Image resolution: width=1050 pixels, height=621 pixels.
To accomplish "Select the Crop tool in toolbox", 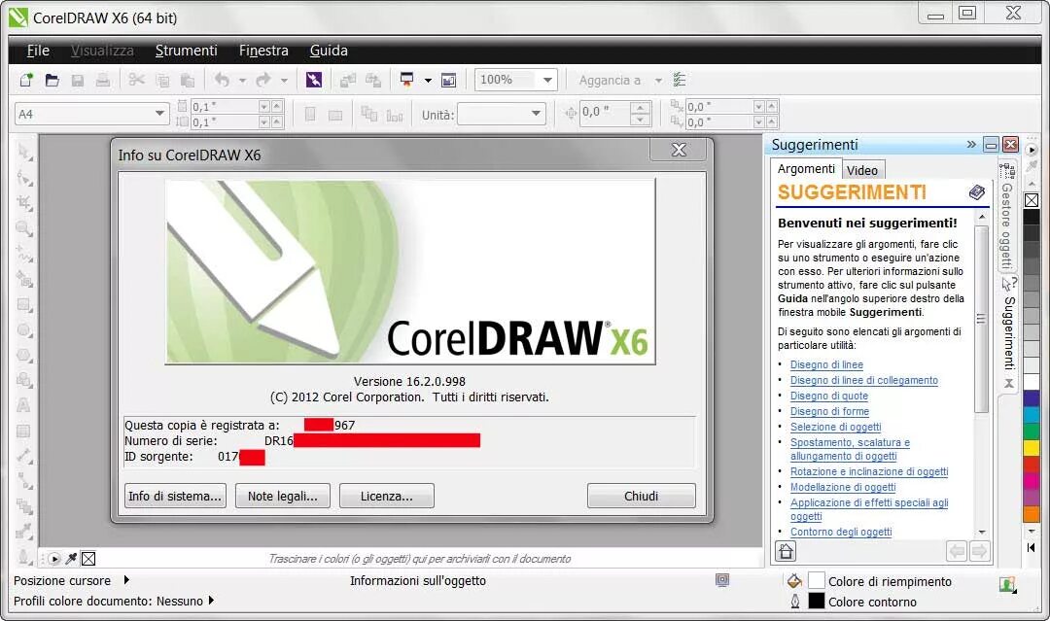I will tap(24, 203).
